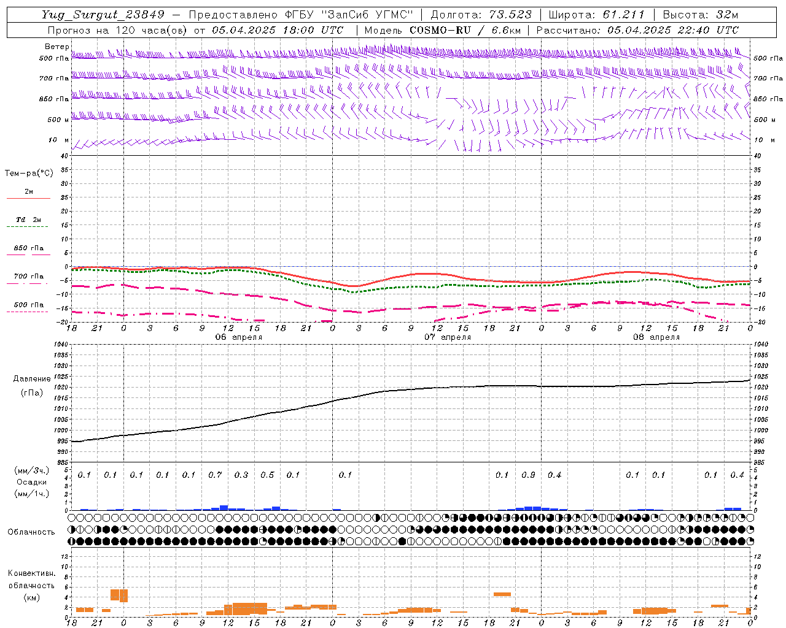Select the model name COSMO-RU / 6.6км
This screenshot has height=628, width=786.
click(465, 30)
